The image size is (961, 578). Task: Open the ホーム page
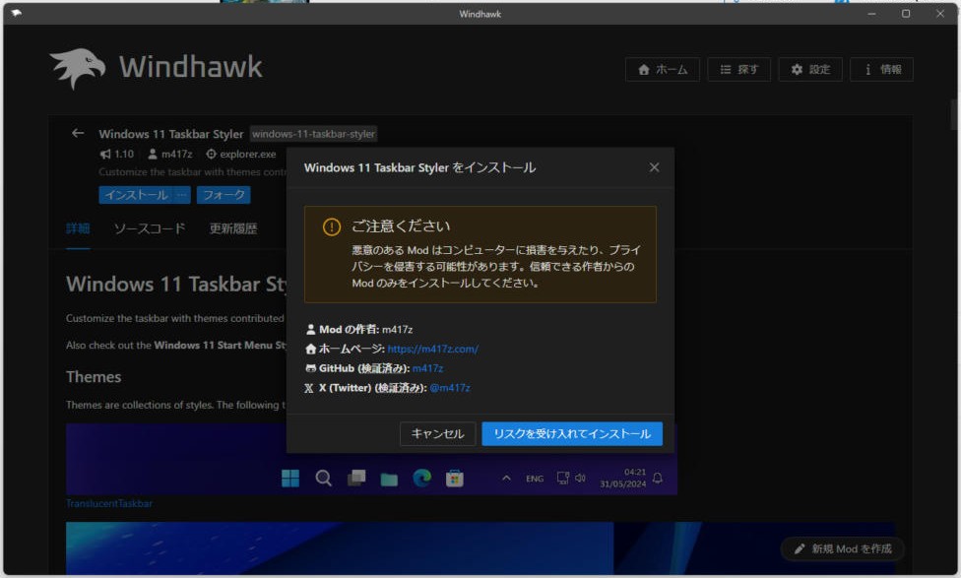click(663, 69)
